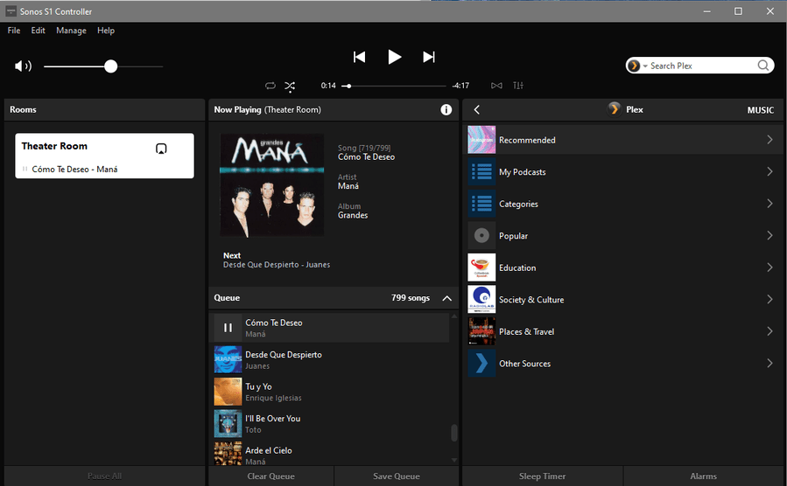The width and height of the screenshot is (787, 486).
Task: Open the Sleep Timer button
Action: 542,476
